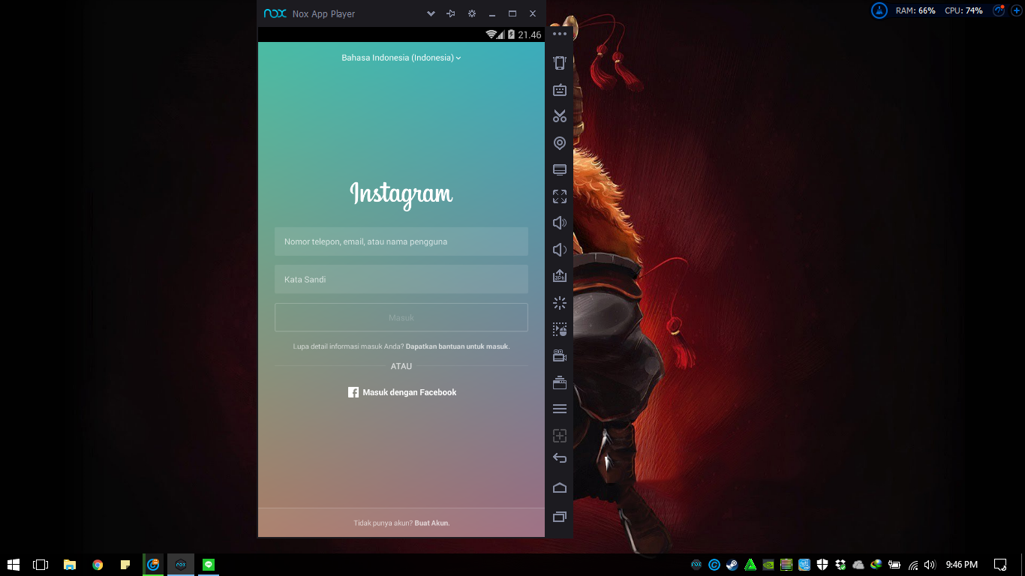The image size is (1025, 576).
Task: Go back with the Android back arrow
Action: (x=559, y=458)
